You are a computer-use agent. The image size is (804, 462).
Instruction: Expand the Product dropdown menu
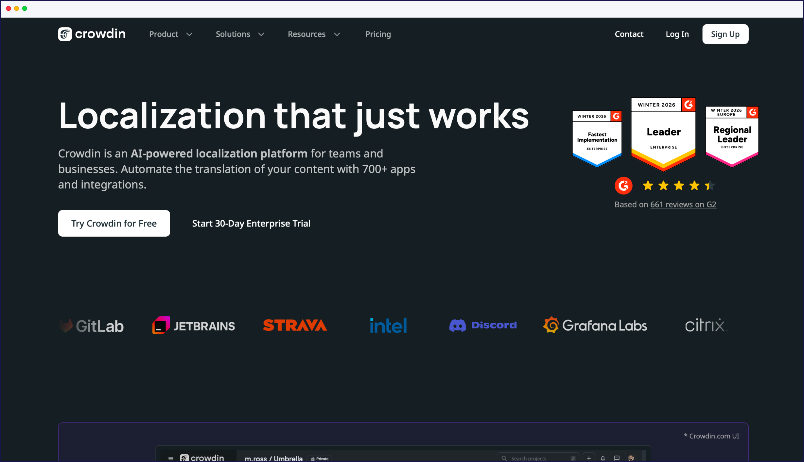[171, 34]
